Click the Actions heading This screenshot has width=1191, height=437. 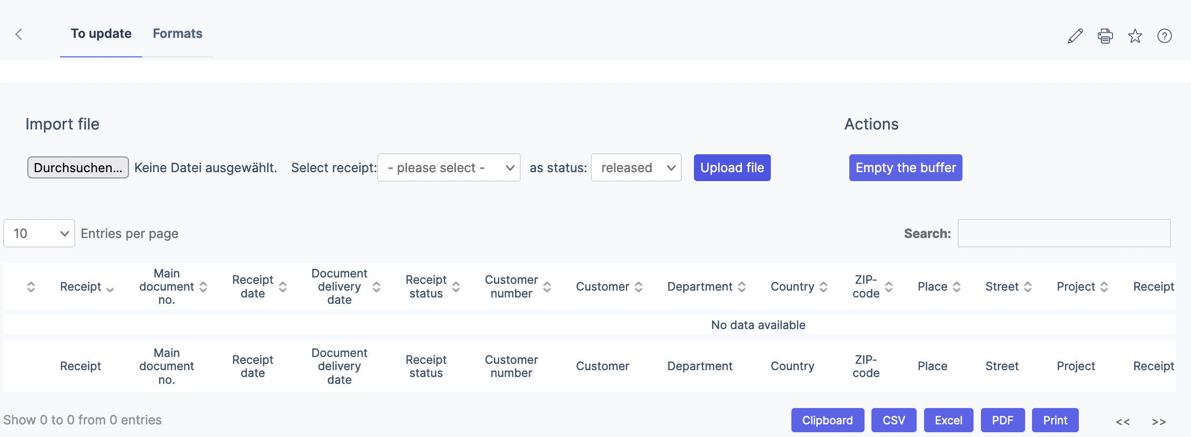[x=871, y=124]
